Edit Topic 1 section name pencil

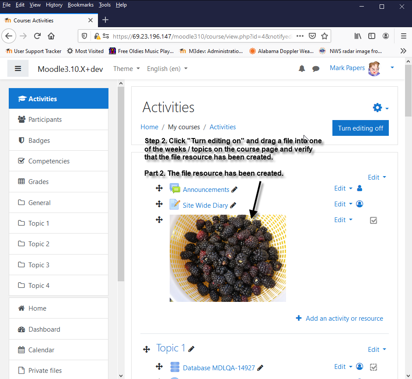(x=191, y=349)
